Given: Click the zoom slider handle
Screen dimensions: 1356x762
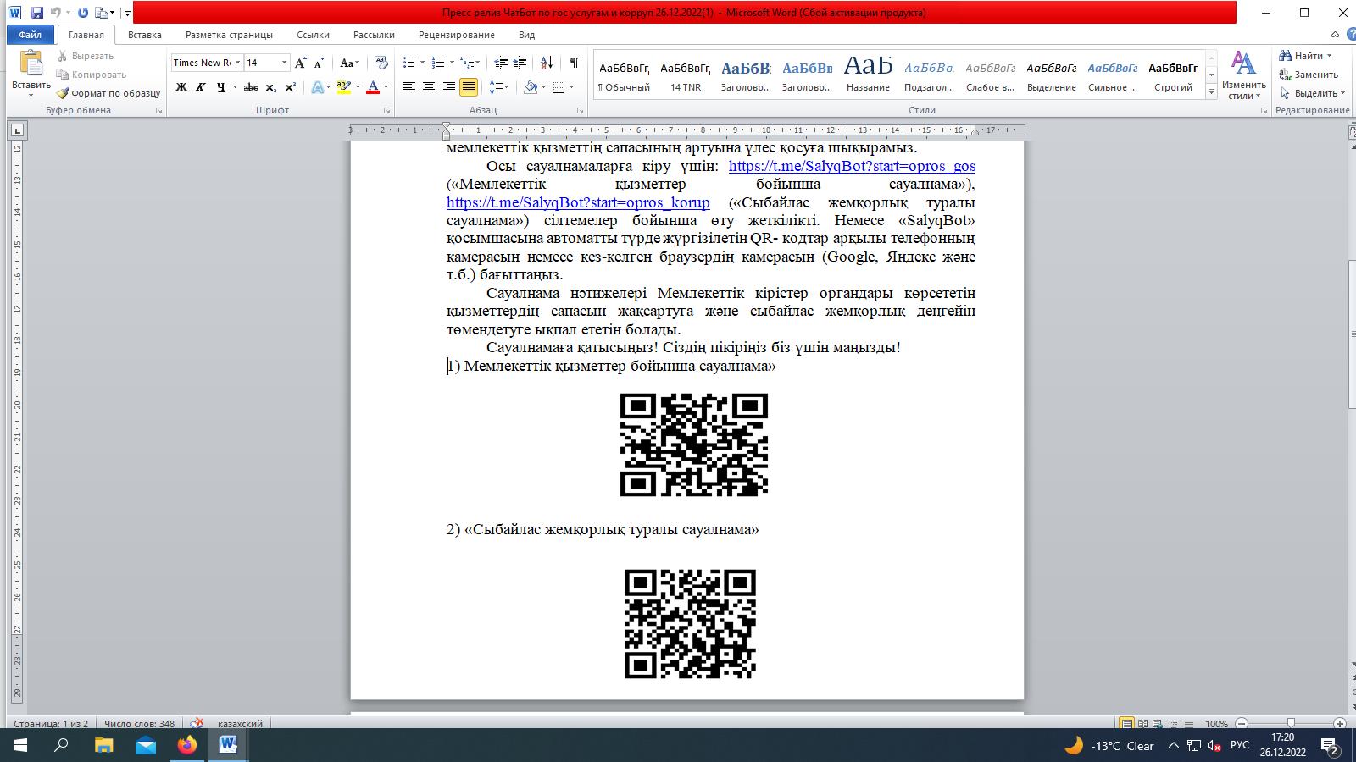Looking at the screenshot, I should (1291, 724).
